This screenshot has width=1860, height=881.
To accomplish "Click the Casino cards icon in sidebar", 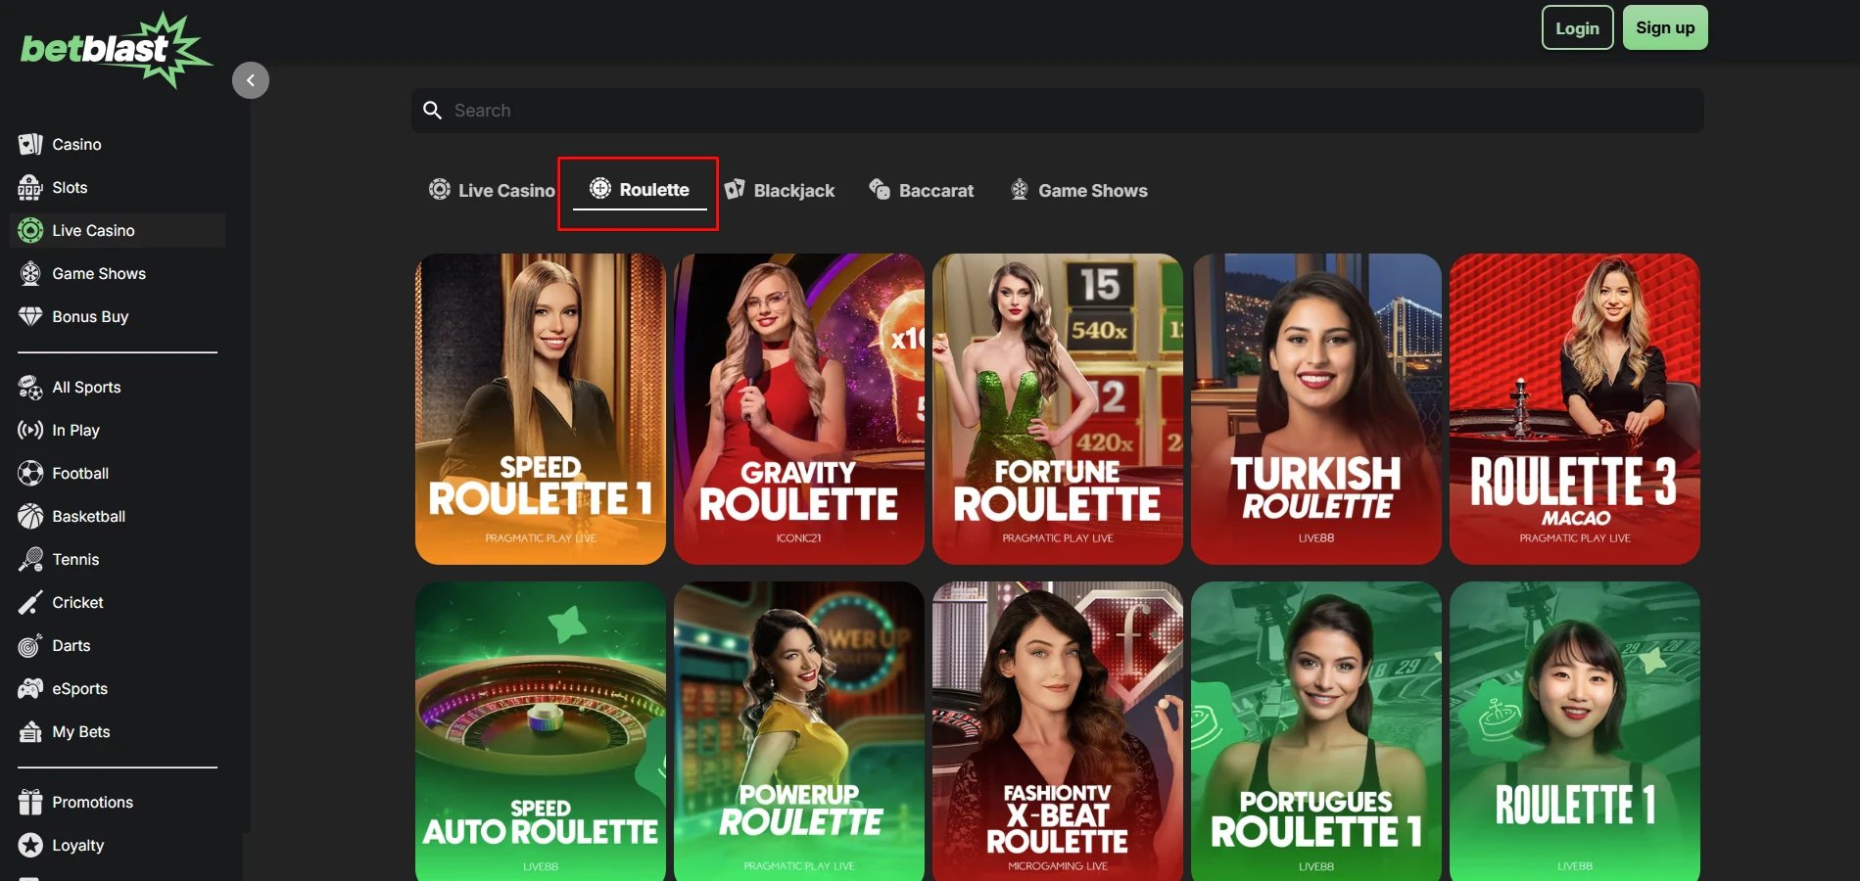I will [x=30, y=144].
